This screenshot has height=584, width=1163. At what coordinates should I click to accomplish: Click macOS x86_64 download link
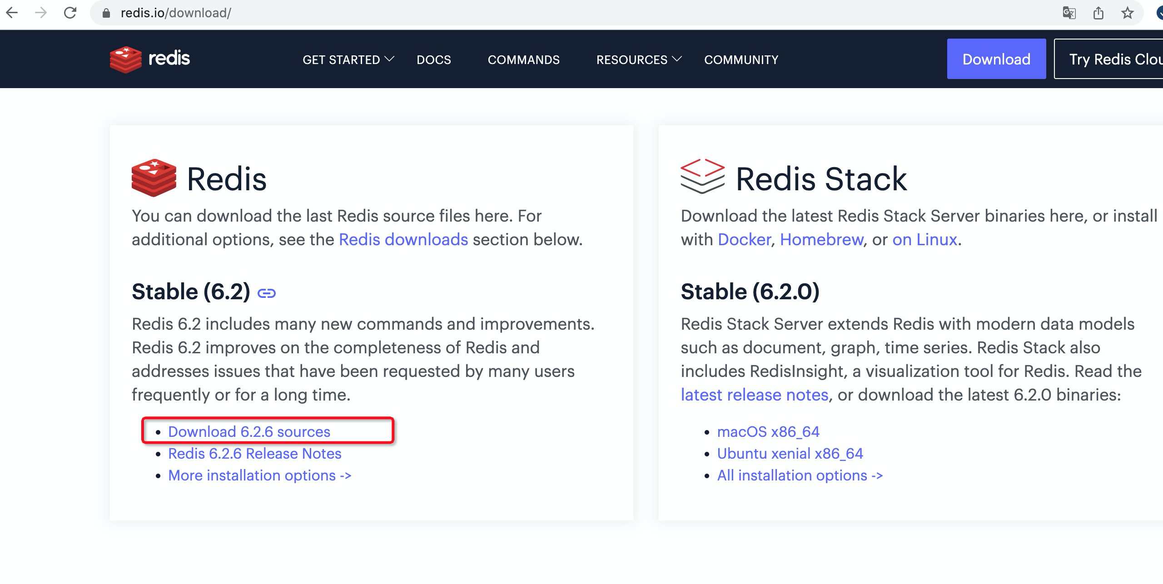[768, 431]
